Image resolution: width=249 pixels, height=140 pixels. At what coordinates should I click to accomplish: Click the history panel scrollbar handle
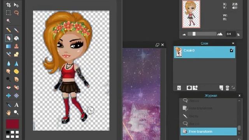pyautogui.click(x=239, y=128)
